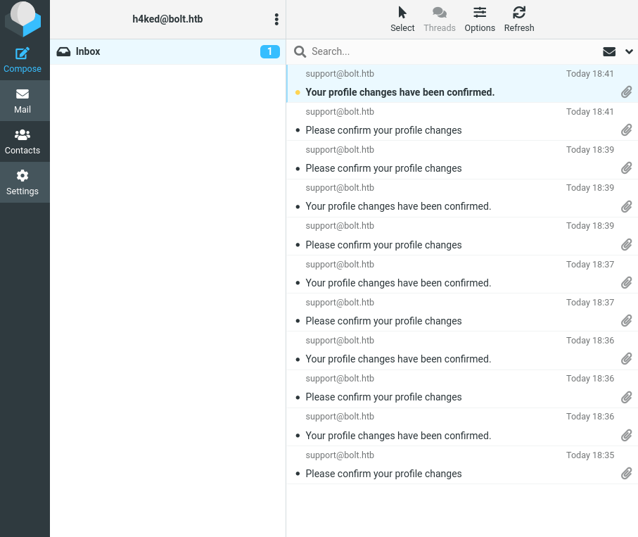
Task: Click the Threads toolbar icon
Action: coord(440,19)
